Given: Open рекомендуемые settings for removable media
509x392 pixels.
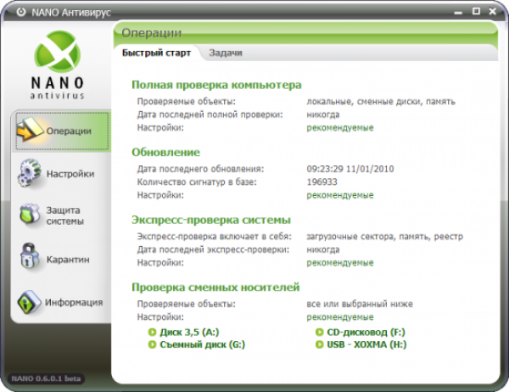Looking at the screenshot, I should coord(340,317).
